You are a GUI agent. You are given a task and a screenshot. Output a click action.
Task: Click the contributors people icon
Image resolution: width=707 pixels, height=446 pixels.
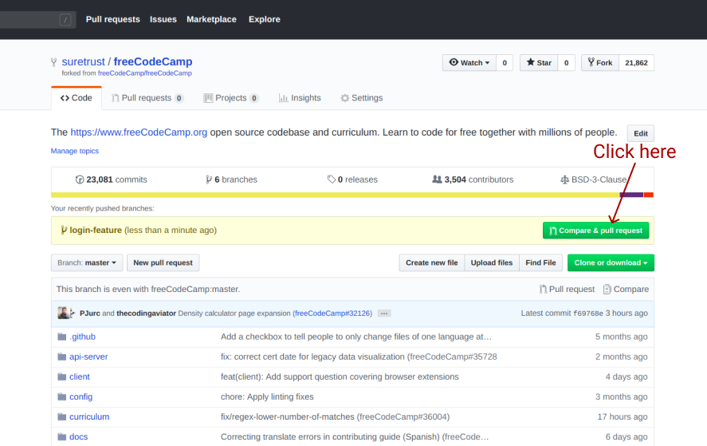[x=437, y=180]
